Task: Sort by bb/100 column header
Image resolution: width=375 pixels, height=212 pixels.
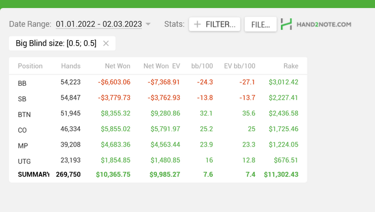Action: click(x=202, y=66)
